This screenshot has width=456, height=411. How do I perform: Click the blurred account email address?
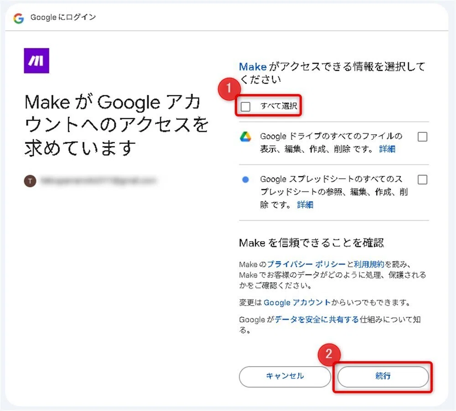pyautogui.click(x=98, y=180)
